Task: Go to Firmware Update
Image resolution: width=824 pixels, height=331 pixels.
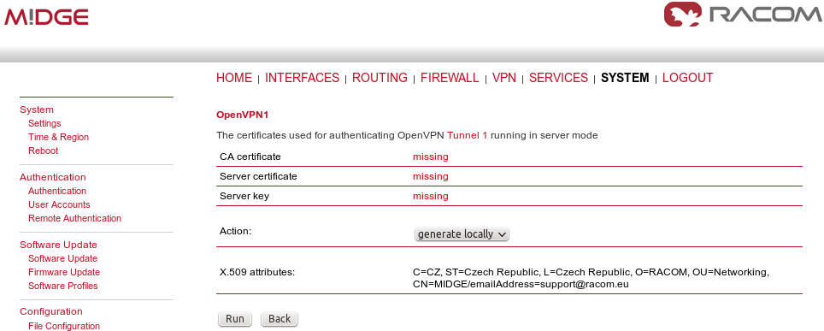Action: [x=64, y=272]
